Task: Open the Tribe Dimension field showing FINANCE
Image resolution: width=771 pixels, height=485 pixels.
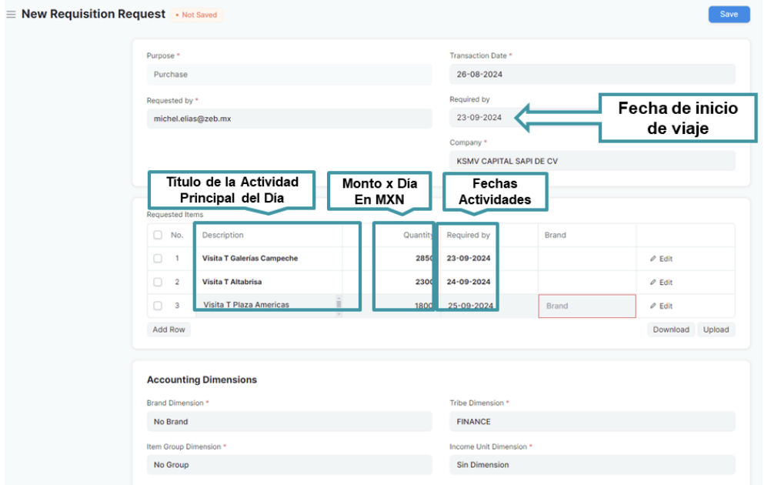Action: pyautogui.click(x=592, y=422)
